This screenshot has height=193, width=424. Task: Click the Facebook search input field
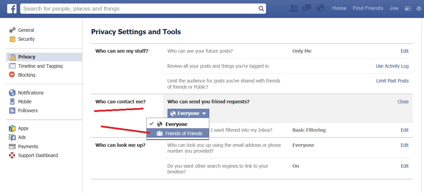coord(138,9)
